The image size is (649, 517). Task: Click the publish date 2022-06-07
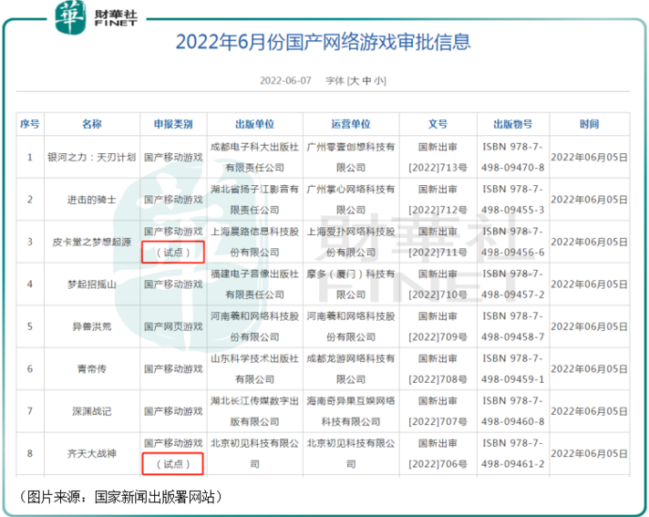point(284,80)
